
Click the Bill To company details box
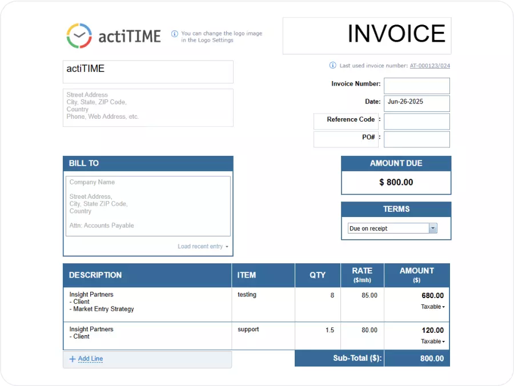pyautogui.click(x=148, y=206)
